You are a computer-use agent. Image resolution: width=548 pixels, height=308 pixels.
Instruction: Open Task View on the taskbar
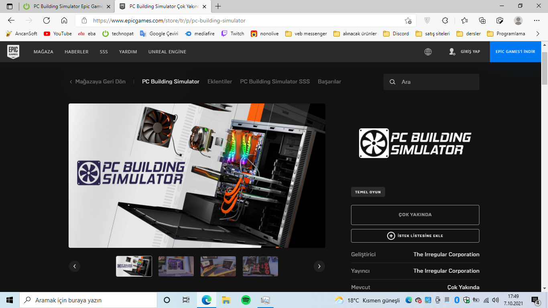tap(186, 300)
